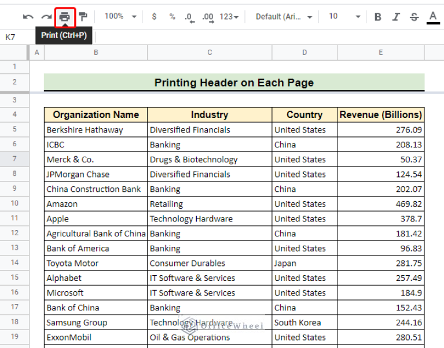
Task: Click the Organization Name header cell
Action: [x=96, y=114]
